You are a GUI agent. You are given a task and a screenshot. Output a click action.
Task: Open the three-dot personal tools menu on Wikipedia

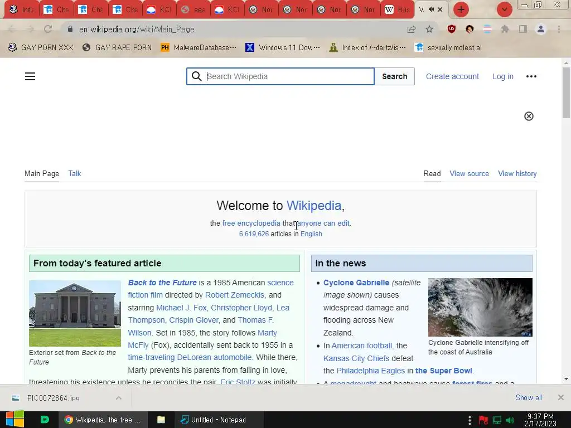[531, 76]
